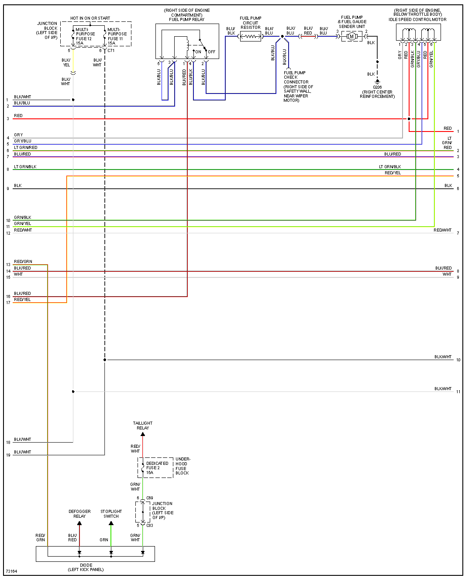Select the Stoplight Switch arrow

pyautogui.click(x=111, y=523)
